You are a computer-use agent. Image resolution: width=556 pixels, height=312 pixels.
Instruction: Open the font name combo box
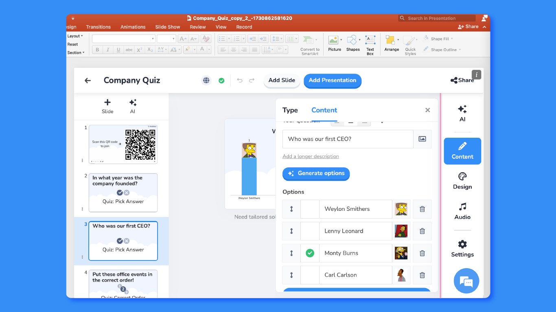click(124, 39)
